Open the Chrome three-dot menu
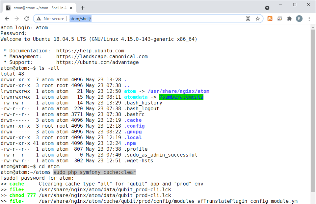The image size is (316, 204). (x=309, y=19)
